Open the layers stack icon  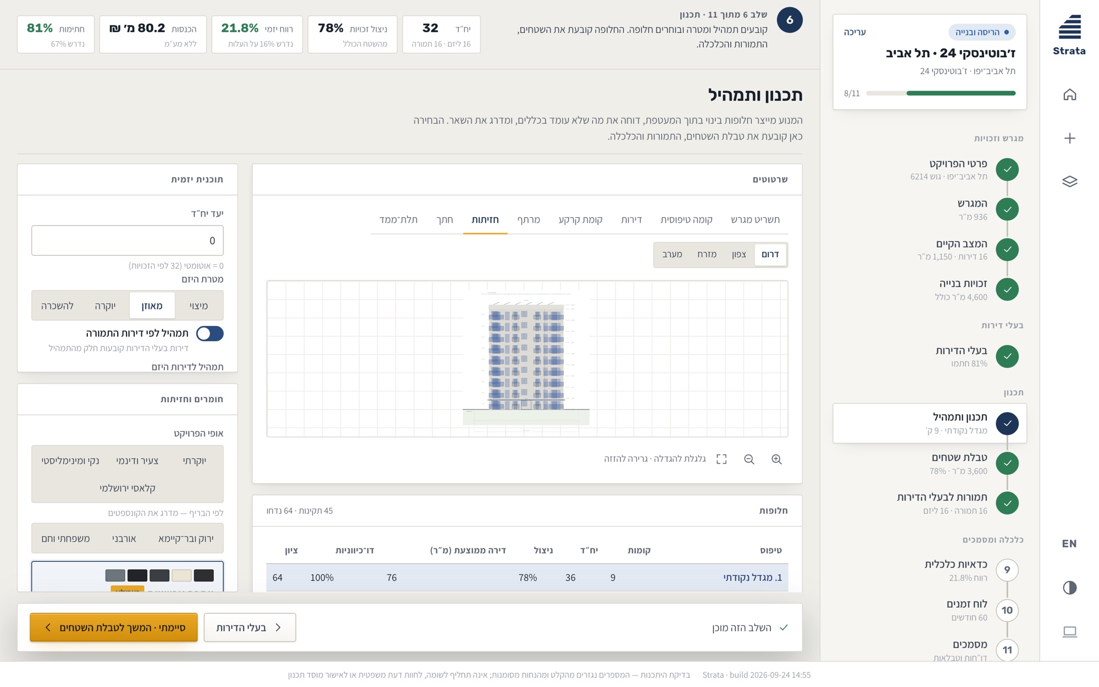pyautogui.click(x=1069, y=181)
